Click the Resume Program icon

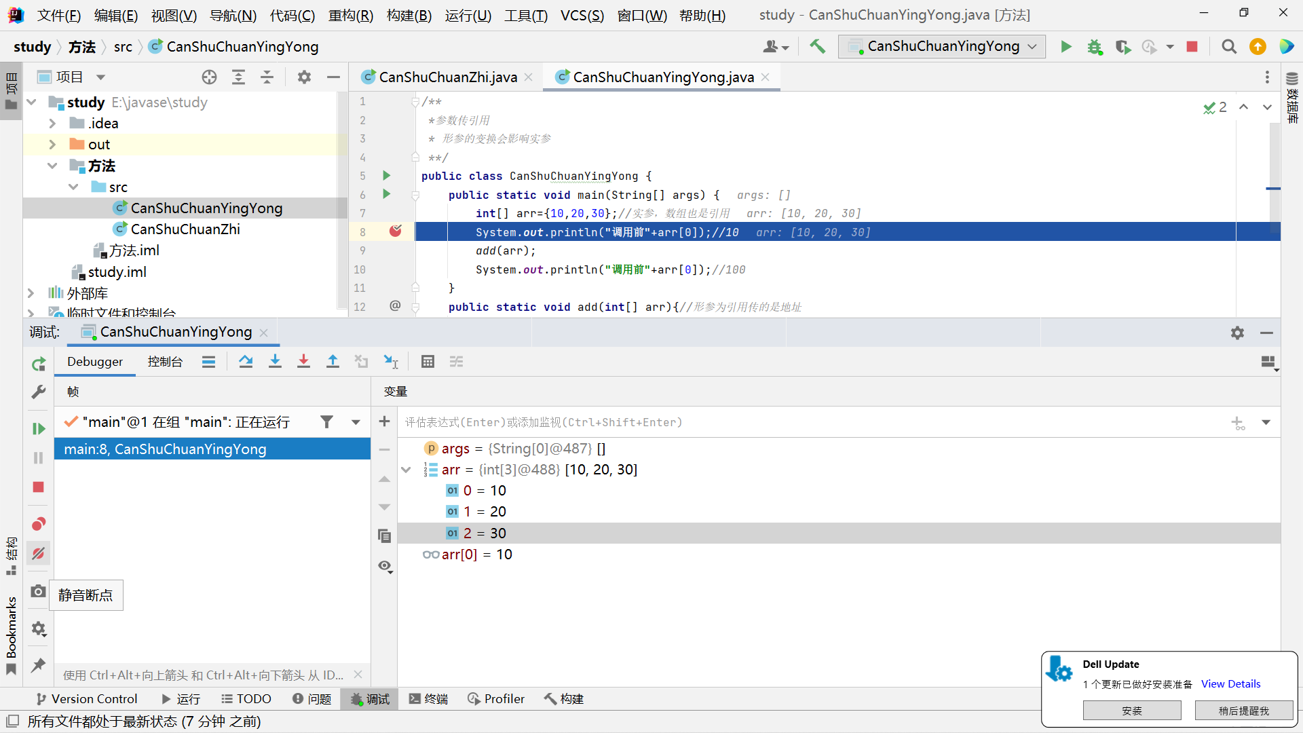[39, 429]
